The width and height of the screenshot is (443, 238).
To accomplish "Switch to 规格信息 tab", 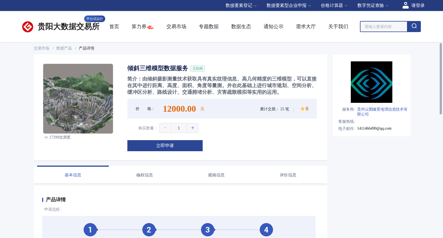I will [216, 175].
